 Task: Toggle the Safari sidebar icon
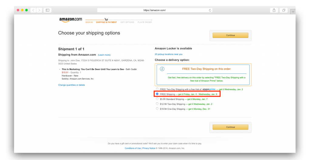coord(48,10)
